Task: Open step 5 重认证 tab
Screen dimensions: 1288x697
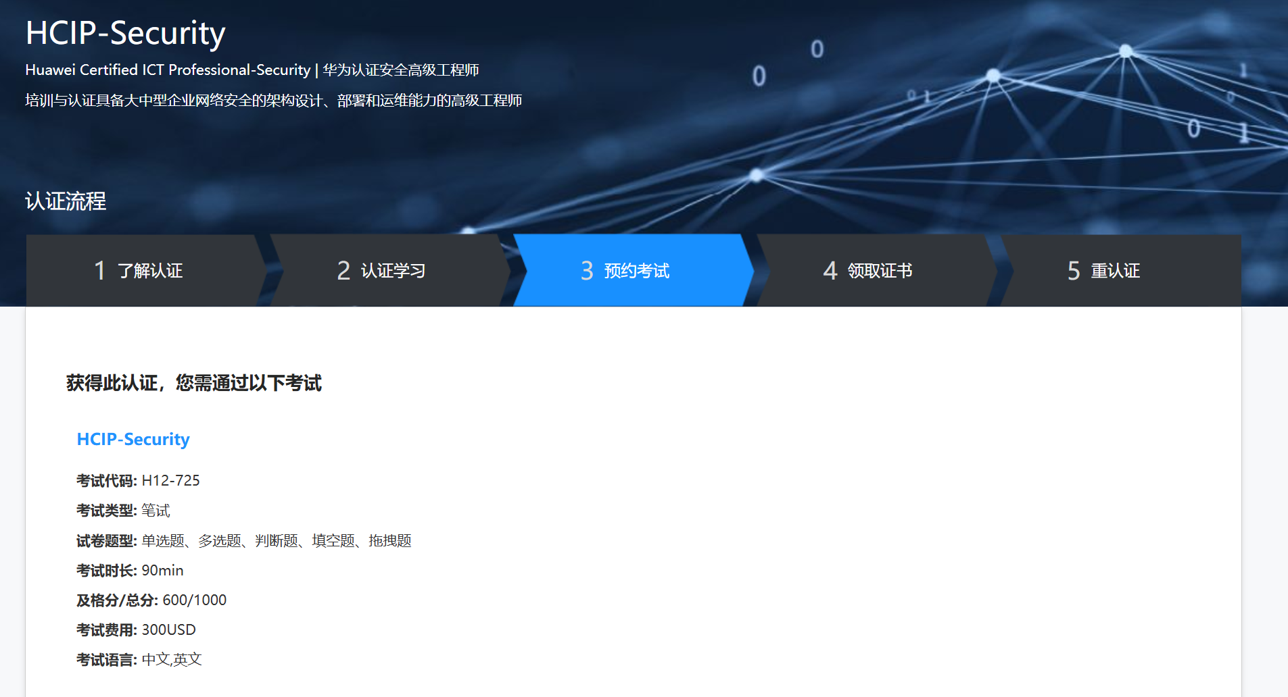Action: click(x=1120, y=270)
